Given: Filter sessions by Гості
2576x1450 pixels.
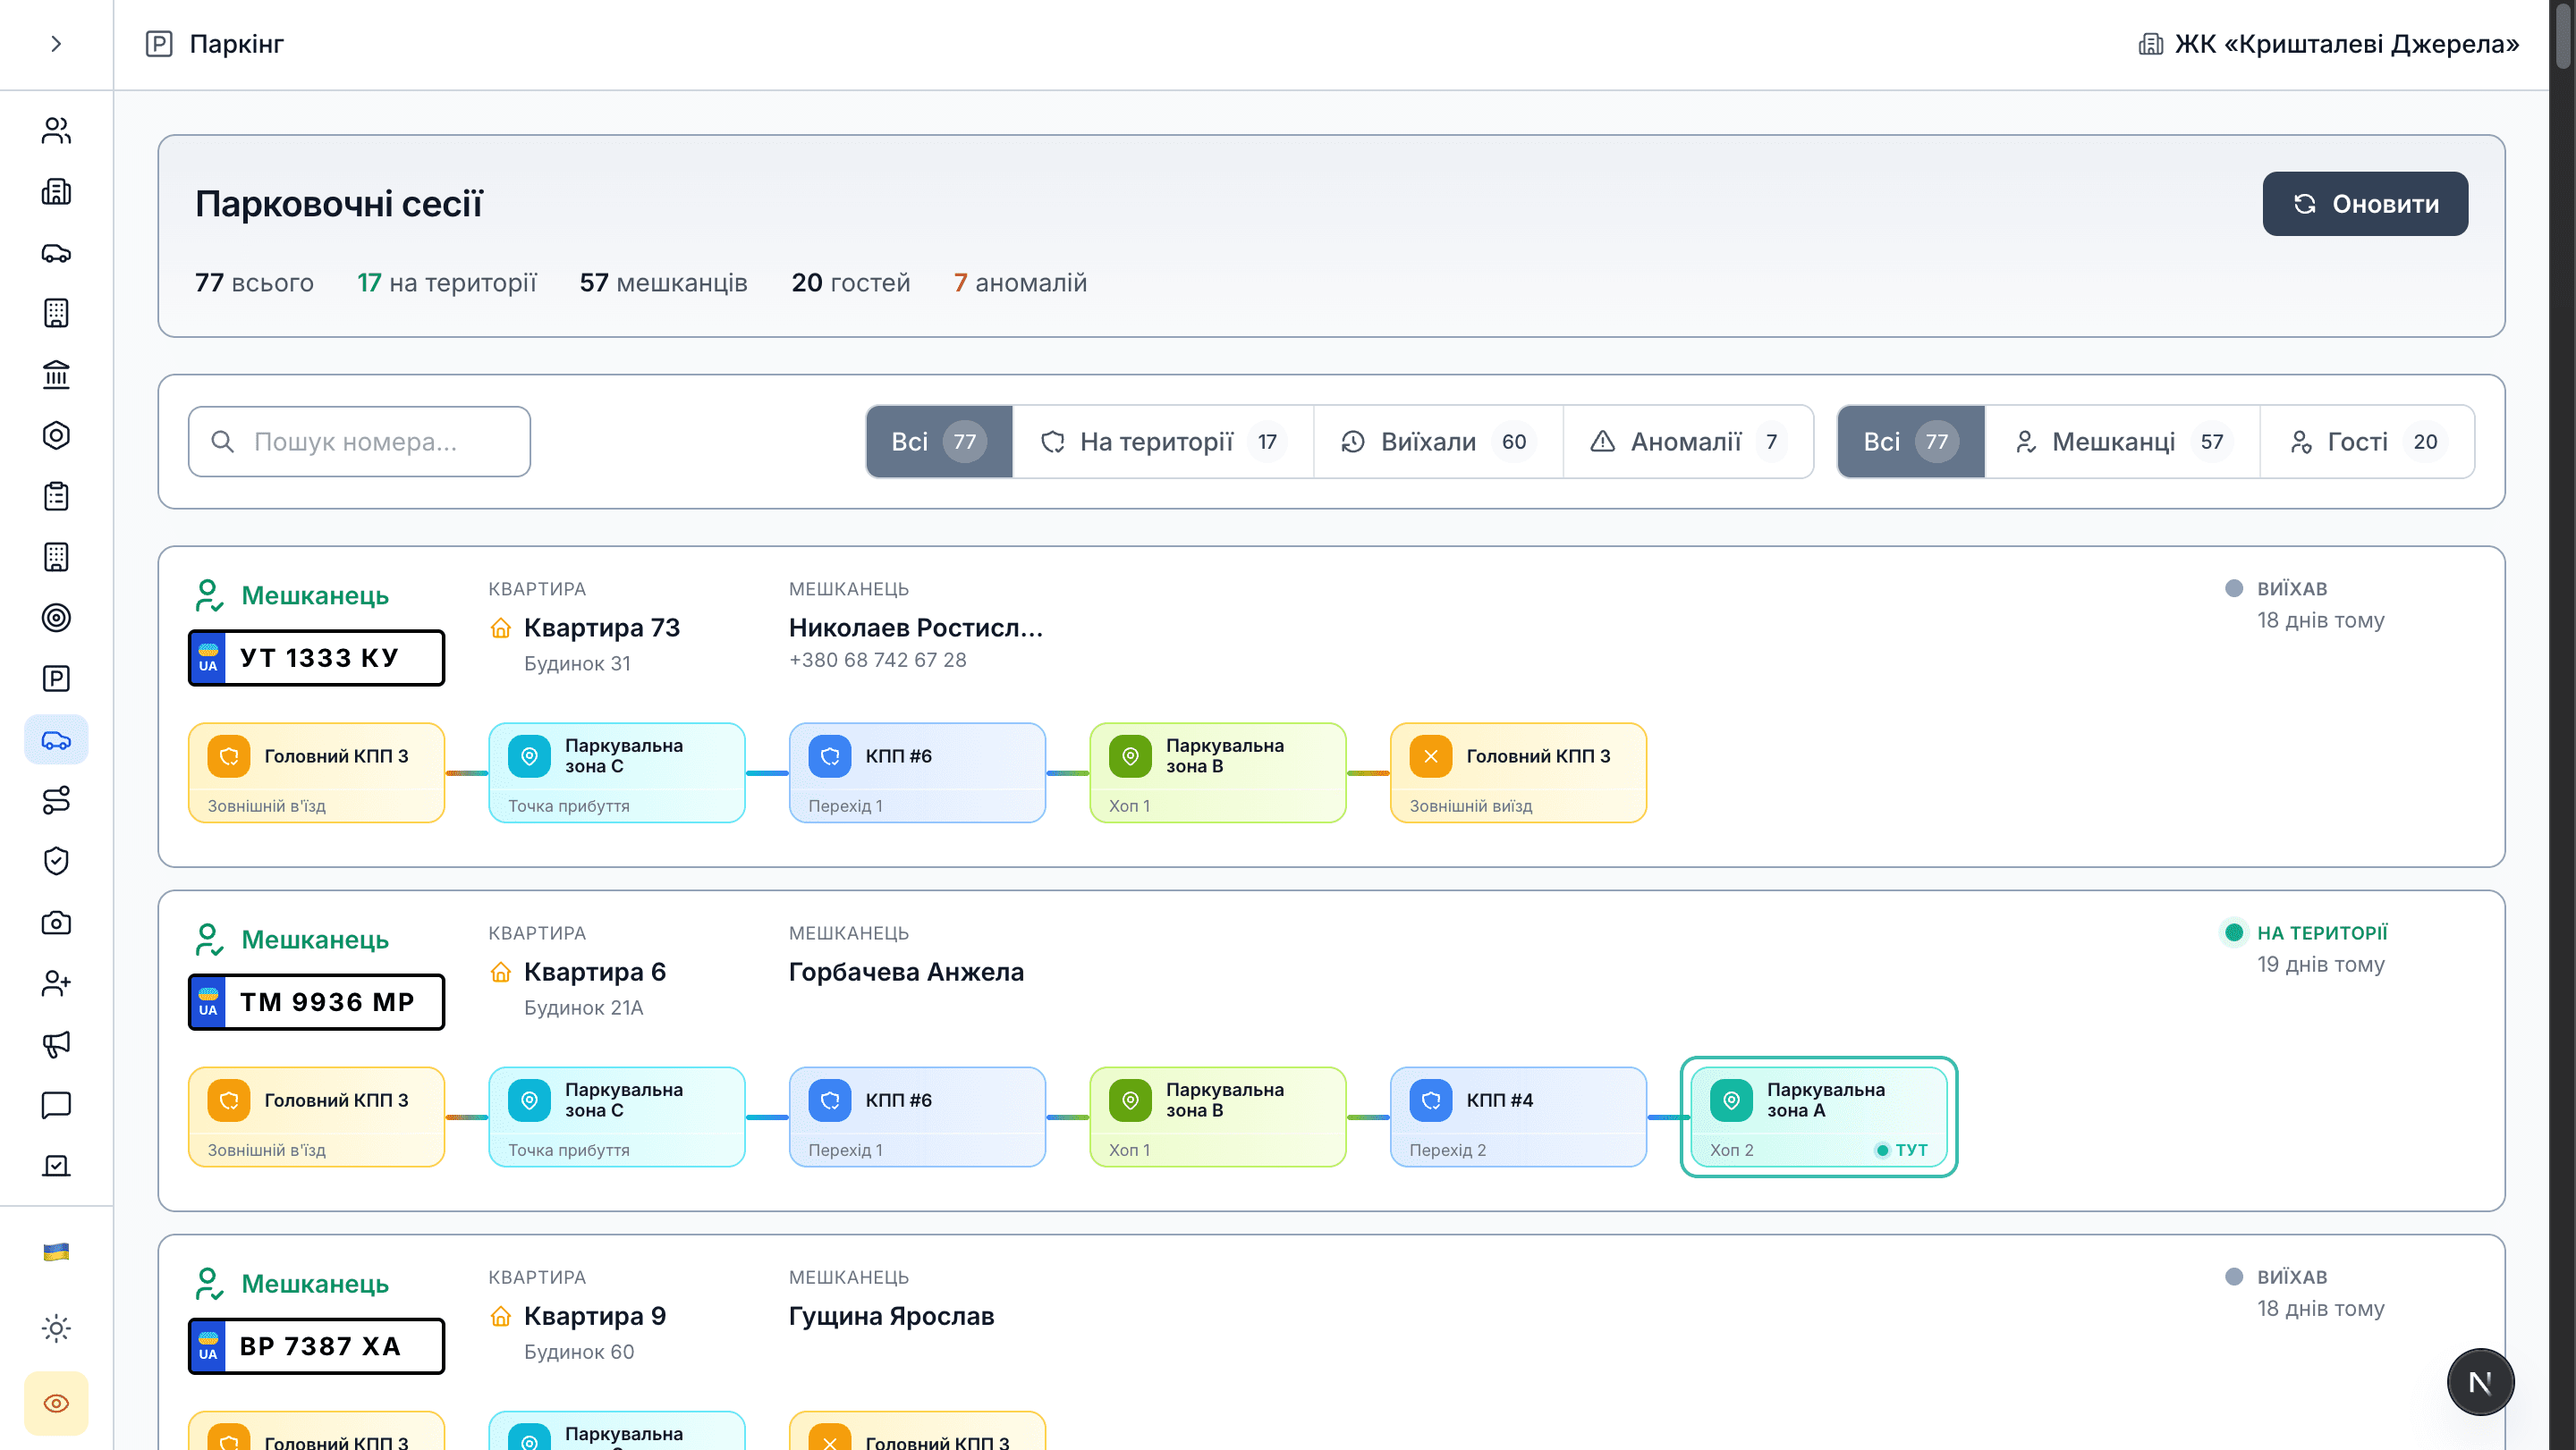Looking at the screenshot, I should pyautogui.click(x=2367, y=442).
